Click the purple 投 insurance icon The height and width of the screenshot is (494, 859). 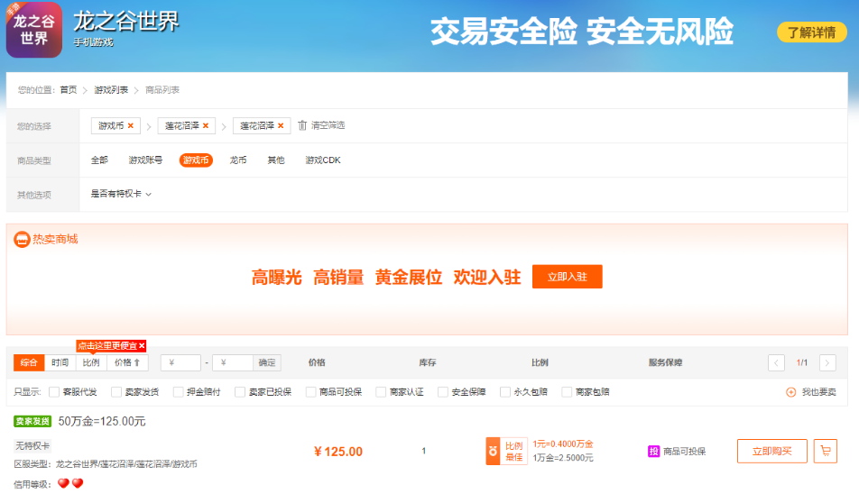pyautogui.click(x=653, y=452)
